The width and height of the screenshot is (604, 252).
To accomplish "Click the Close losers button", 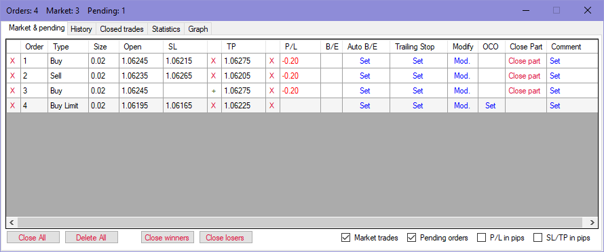I will pyautogui.click(x=226, y=237).
